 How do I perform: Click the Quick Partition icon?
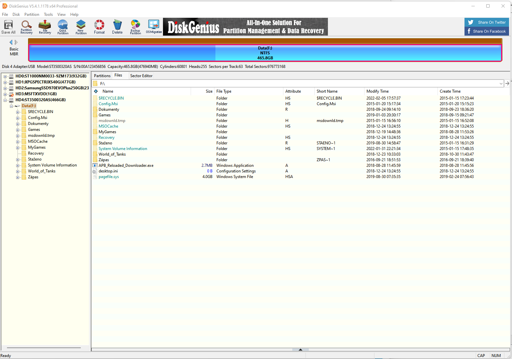pos(63,27)
